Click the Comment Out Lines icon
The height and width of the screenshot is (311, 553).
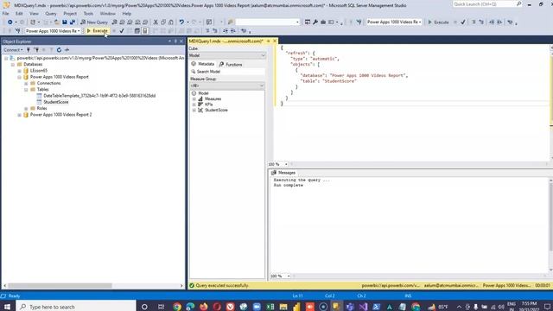tap(207, 31)
